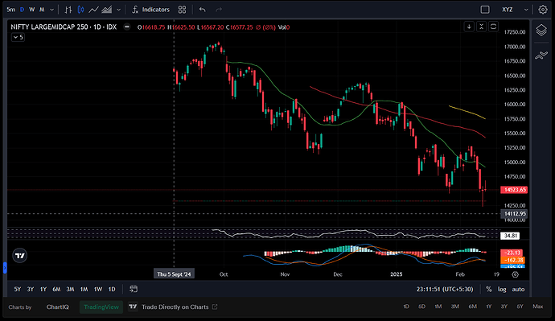Open the go to date calendar icon

(134, 289)
